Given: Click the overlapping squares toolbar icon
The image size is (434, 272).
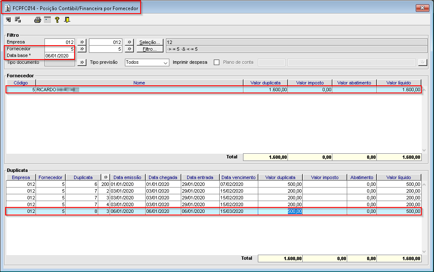Looking at the screenshot, I should click(x=18, y=20).
